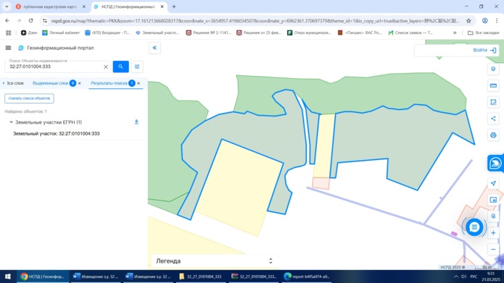This screenshot has height=283, width=504.
Task: Click the Войти login button
Action: pyautogui.click(x=484, y=50)
